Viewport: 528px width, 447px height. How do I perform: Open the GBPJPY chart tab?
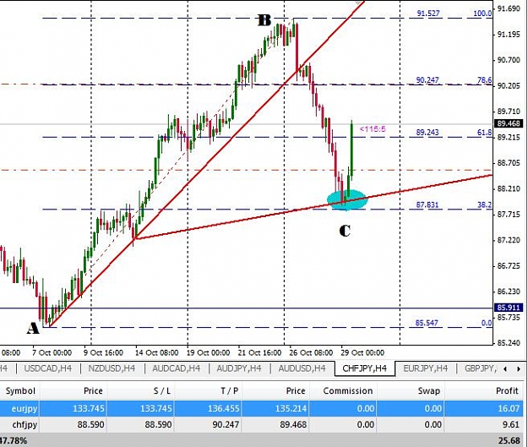[x=480, y=368]
